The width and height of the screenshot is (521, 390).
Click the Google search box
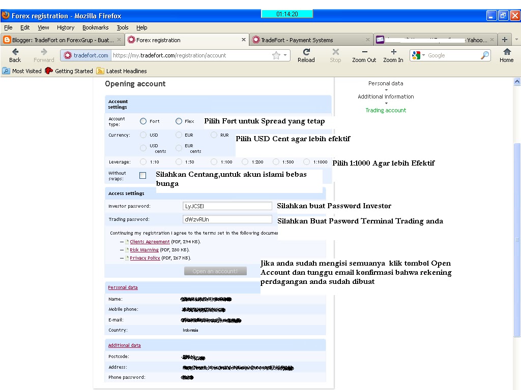pyautogui.click(x=453, y=55)
